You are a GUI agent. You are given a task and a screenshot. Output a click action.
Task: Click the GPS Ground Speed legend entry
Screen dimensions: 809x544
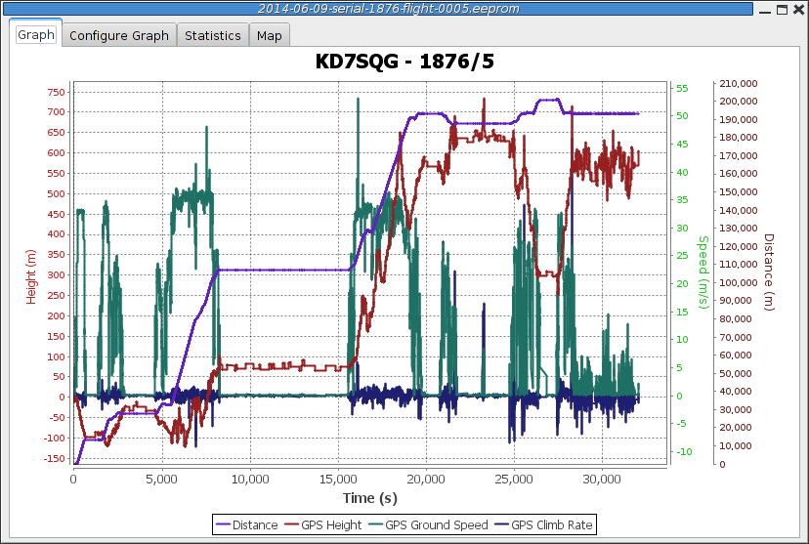point(428,524)
